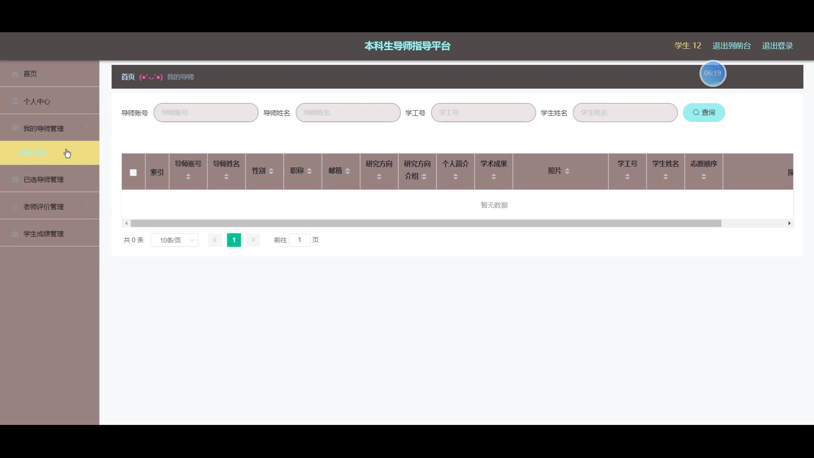Collapse the 我的导师管理 menu chevron
This screenshot has width=814, height=458.
pyautogui.click(x=87, y=128)
